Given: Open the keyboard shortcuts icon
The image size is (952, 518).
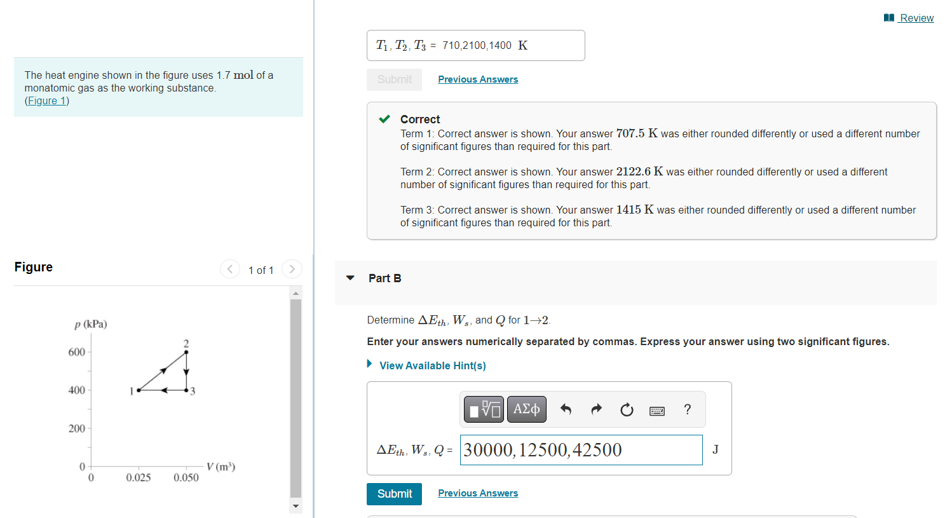Looking at the screenshot, I should (x=656, y=410).
